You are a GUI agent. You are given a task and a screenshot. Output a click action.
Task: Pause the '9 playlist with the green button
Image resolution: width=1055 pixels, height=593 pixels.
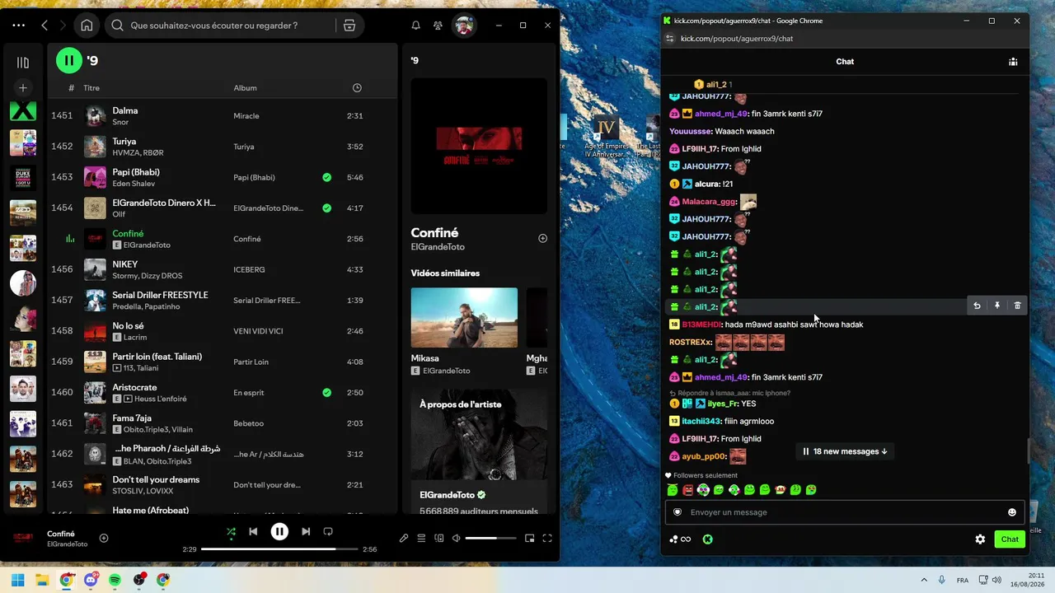coord(69,60)
